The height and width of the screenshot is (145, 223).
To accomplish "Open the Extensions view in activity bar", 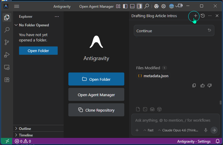I will click(7, 80).
